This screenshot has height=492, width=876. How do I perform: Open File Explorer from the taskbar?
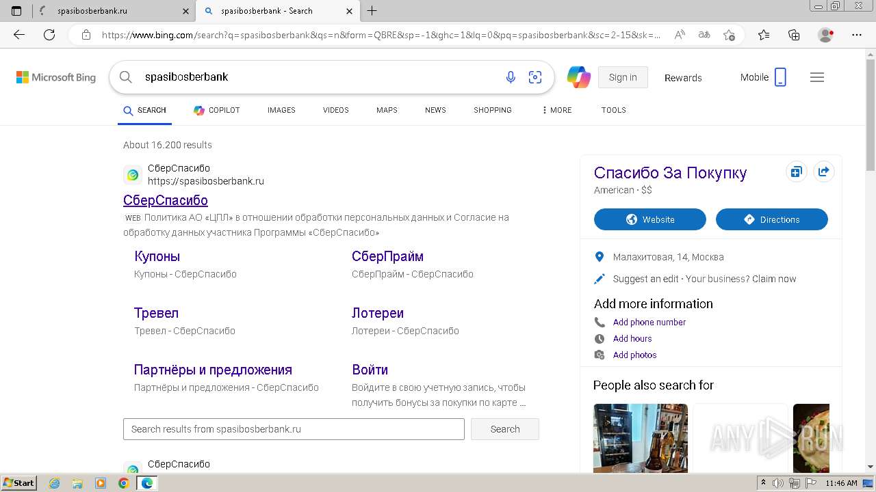[x=77, y=483]
